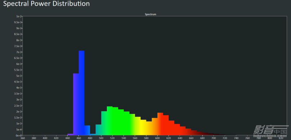The height and width of the screenshot is (140, 291).
Task: Click the hdavchina.com watermark logo
Action: pyautogui.click(x=271, y=131)
